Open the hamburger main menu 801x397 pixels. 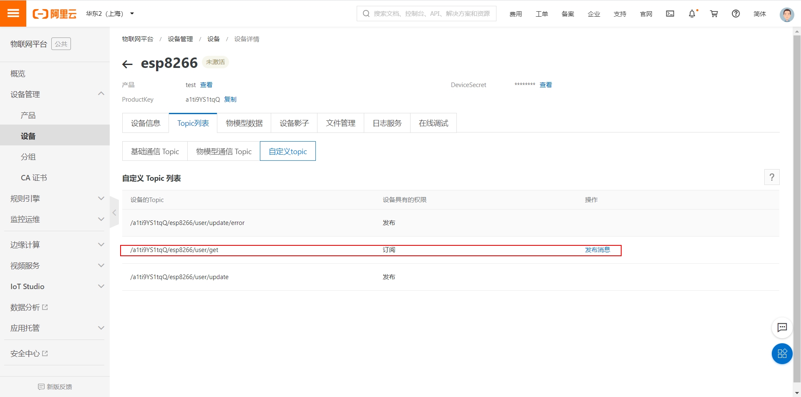tap(13, 13)
